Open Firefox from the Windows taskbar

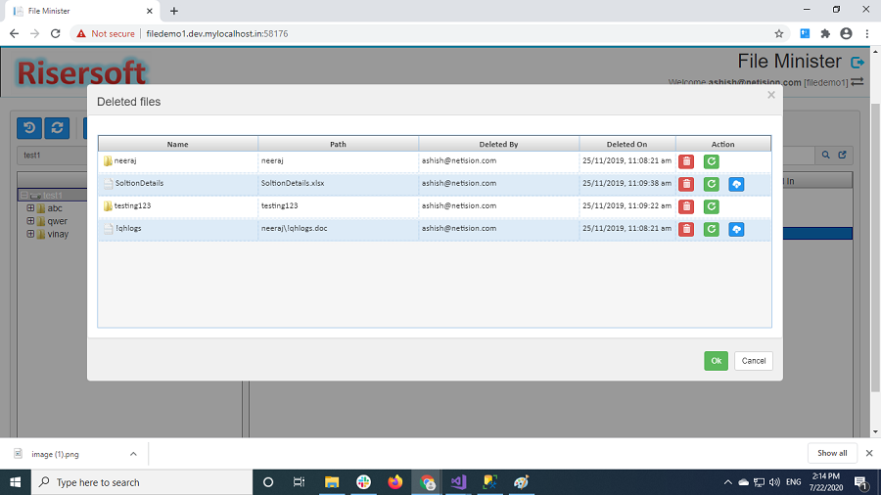point(395,482)
